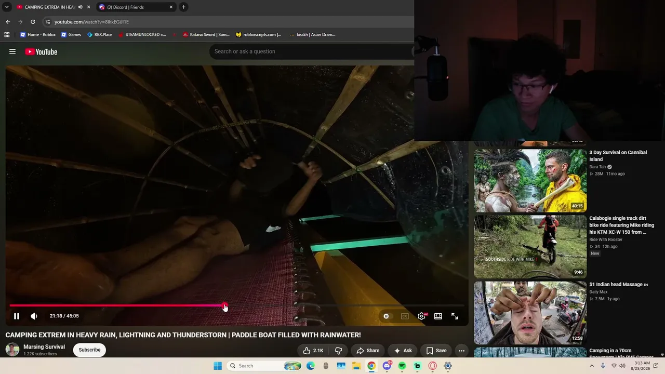Image resolution: width=665 pixels, height=374 pixels.
Task: Click the address bar URL
Action: 91,22
